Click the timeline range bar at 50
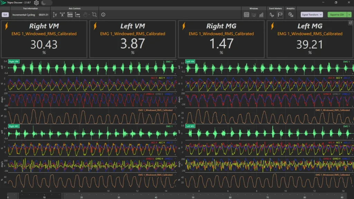Screen dimensions: 354x199 coord(193,196)
